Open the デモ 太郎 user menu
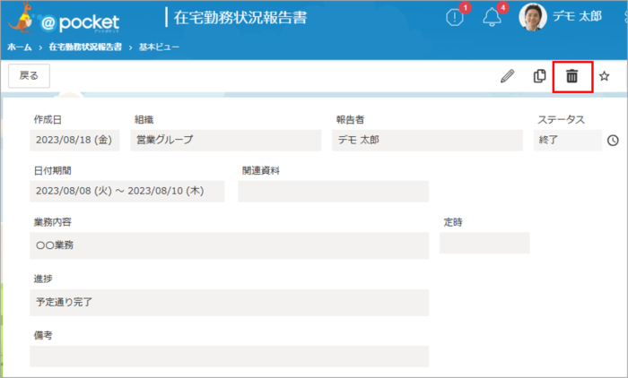Viewport: 628px width, 378px height. [x=577, y=19]
